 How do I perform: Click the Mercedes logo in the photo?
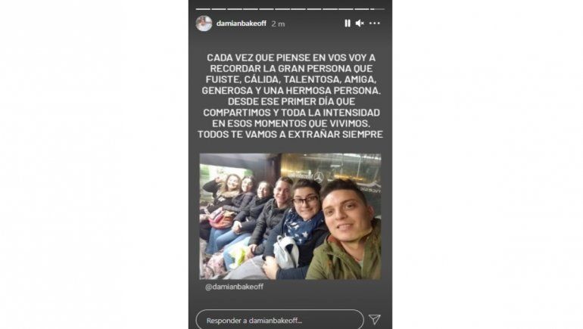click(x=318, y=177)
